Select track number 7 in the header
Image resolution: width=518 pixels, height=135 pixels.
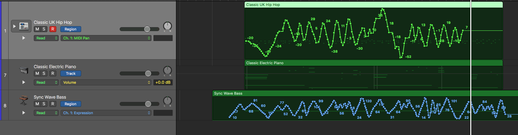point(5,75)
